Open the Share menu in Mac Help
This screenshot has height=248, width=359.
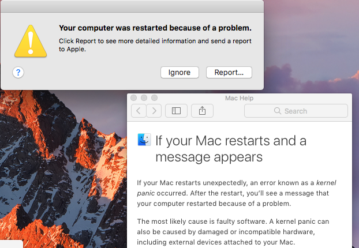202,111
